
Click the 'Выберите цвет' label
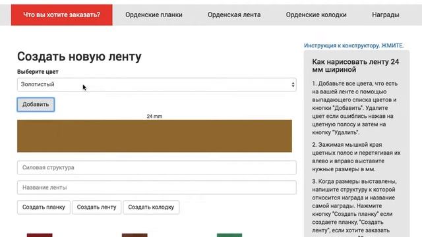[38, 72]
